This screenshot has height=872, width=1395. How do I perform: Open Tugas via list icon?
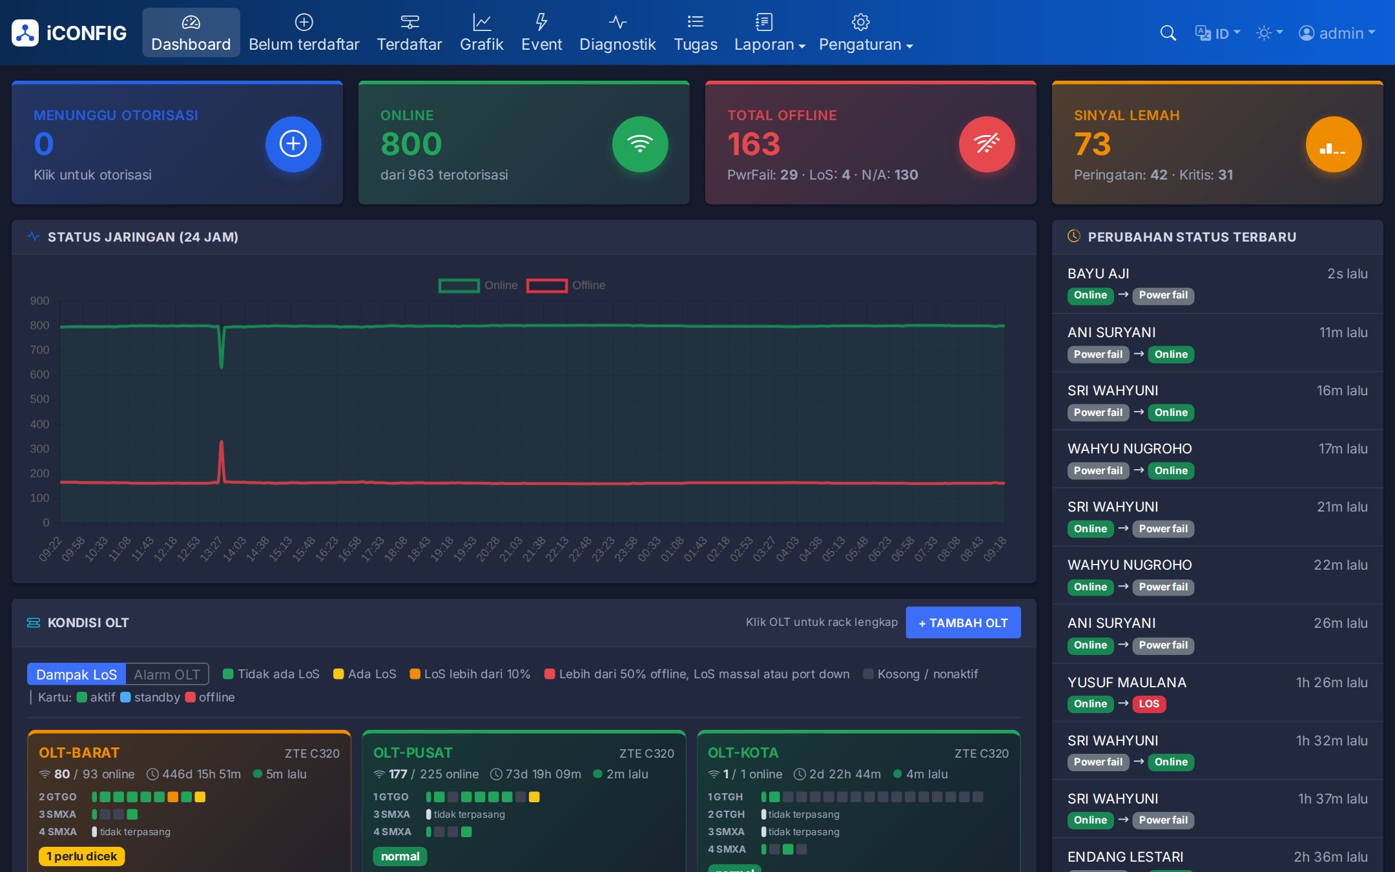(x=696, y=22)
